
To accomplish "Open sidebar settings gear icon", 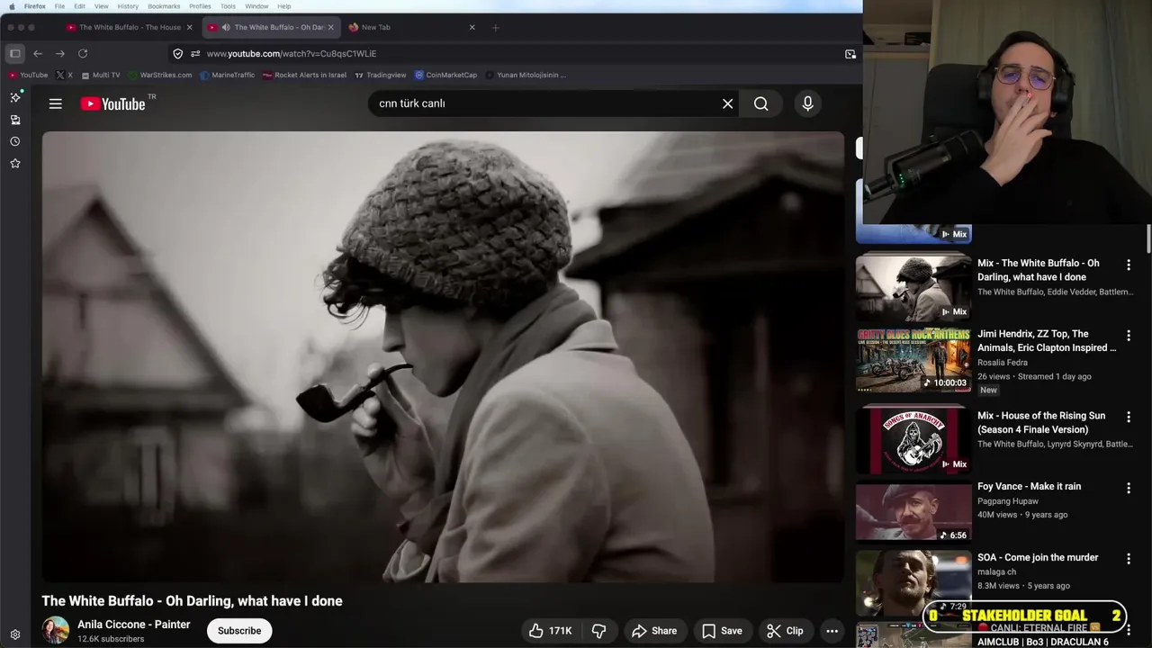I will [15, 634].
